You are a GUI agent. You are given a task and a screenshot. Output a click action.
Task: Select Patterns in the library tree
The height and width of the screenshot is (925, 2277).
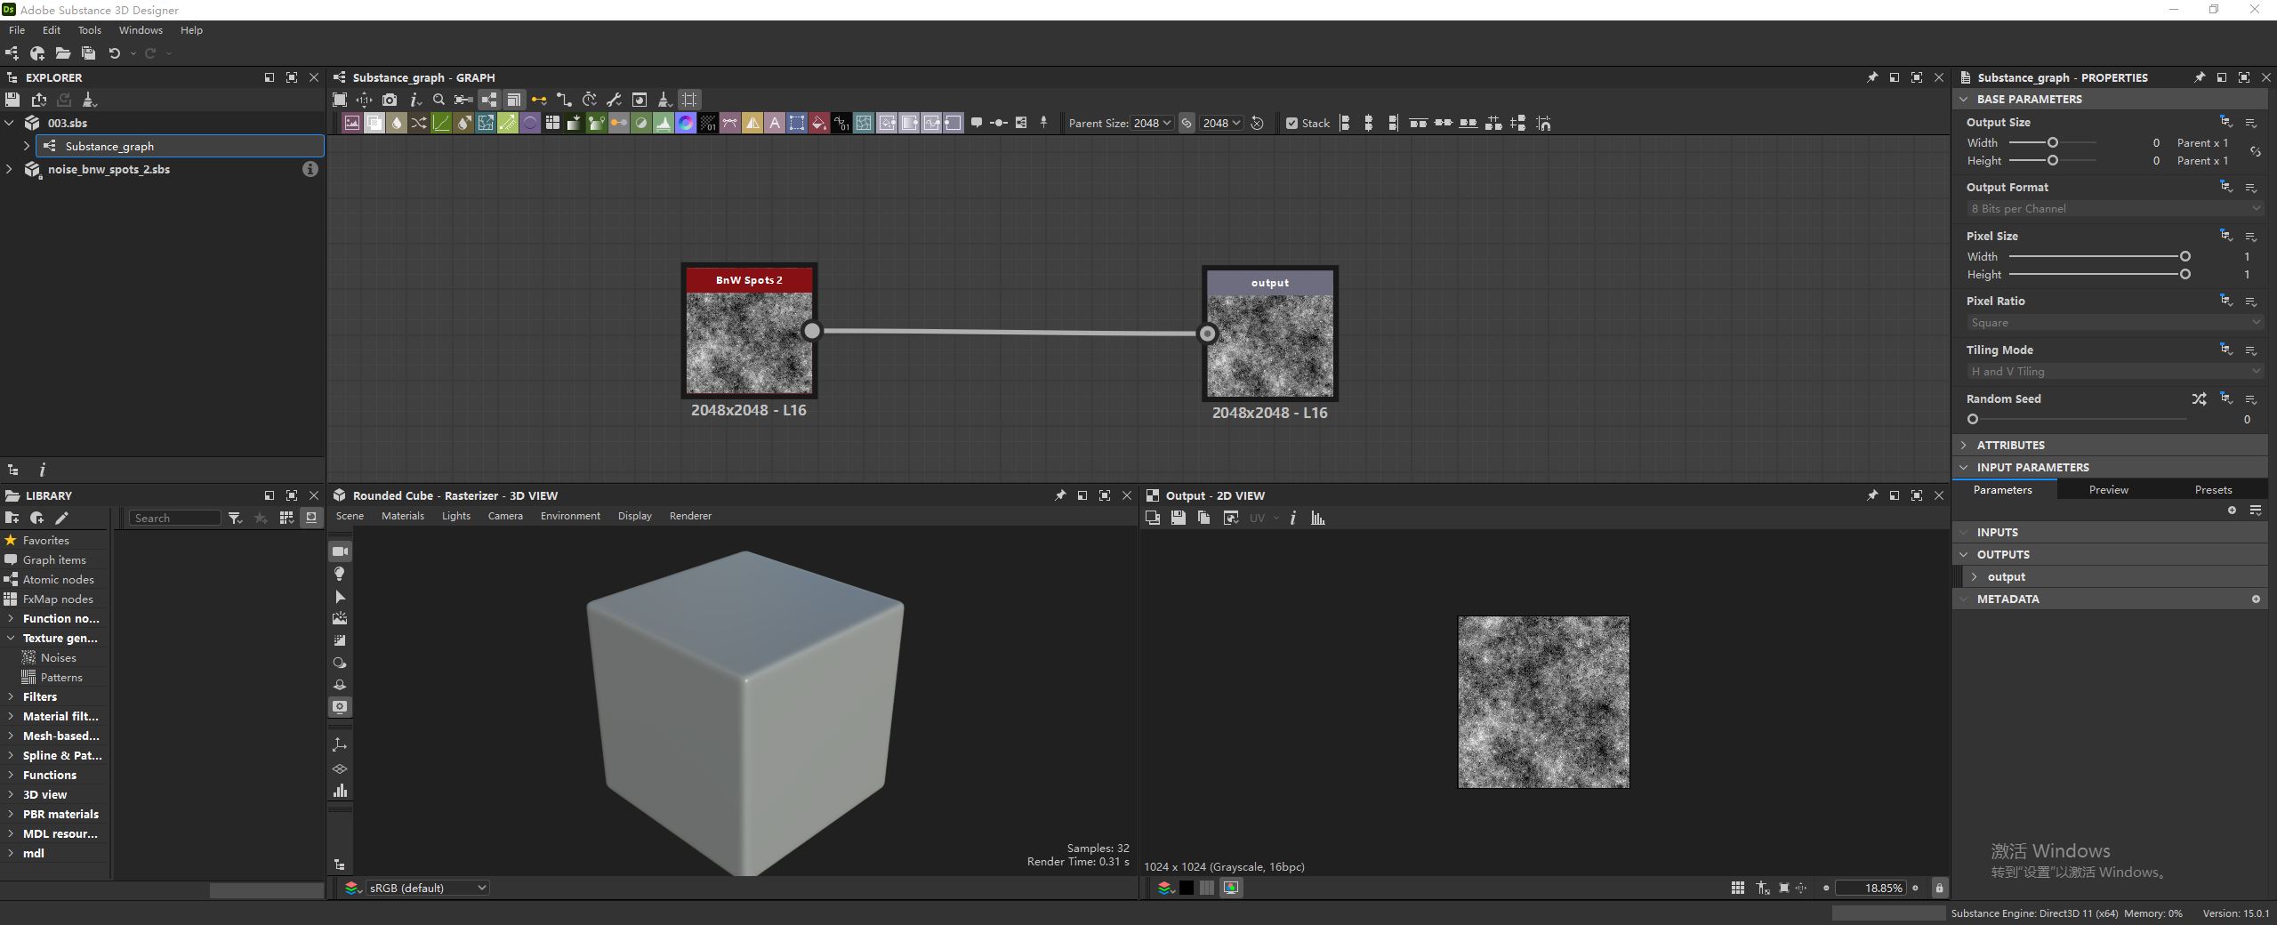coord(60,677)
